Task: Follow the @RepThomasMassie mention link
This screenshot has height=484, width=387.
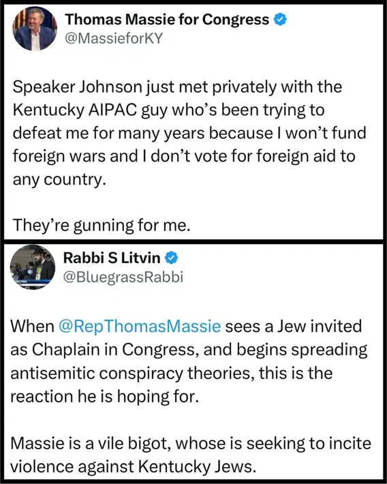Action: tap(140, 327)
